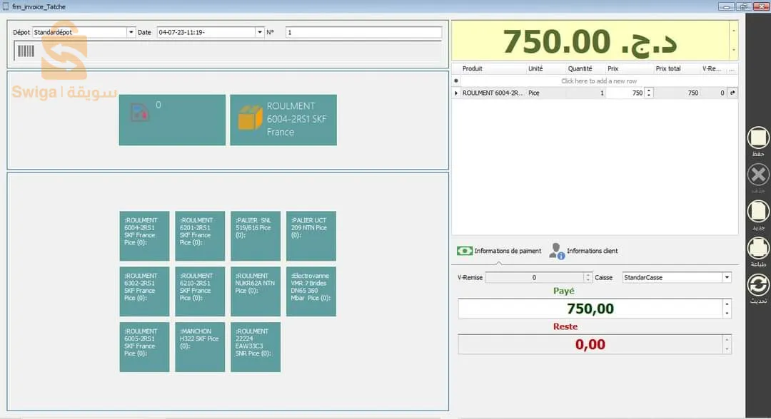
Task: Click the Payé amount field 750,00
Action: click(590, 309)
